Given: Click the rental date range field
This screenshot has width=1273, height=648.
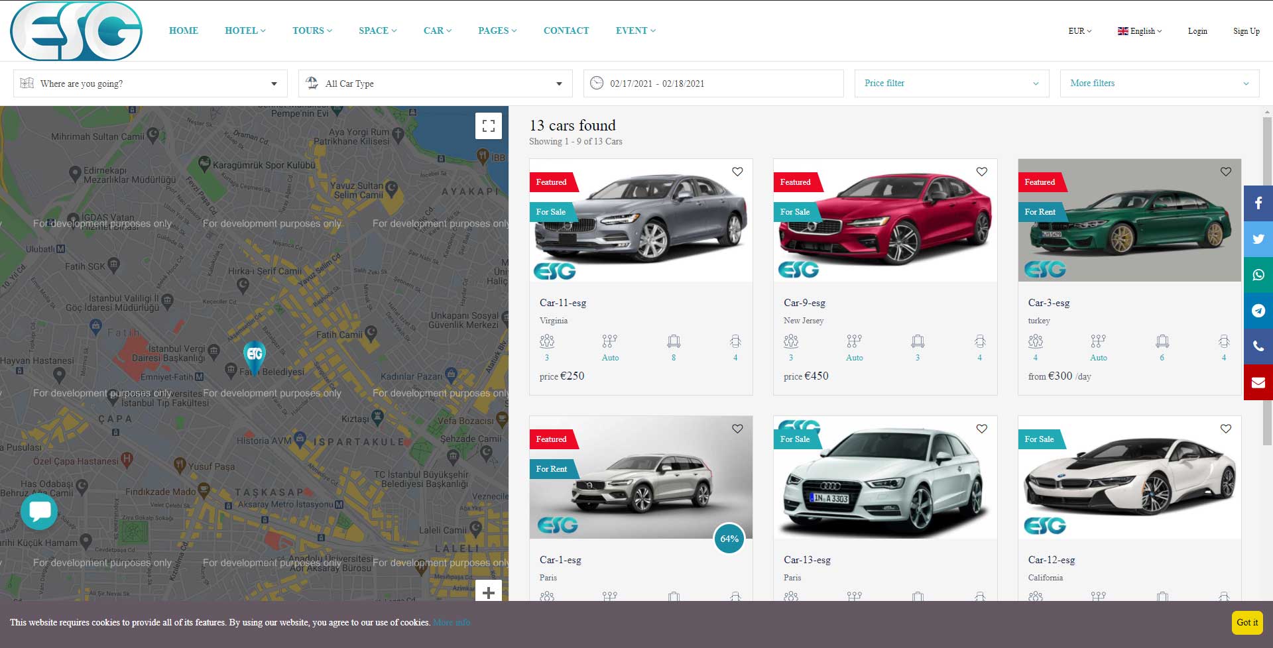Looking at the screenshot, I should click(x=713, y=83).
